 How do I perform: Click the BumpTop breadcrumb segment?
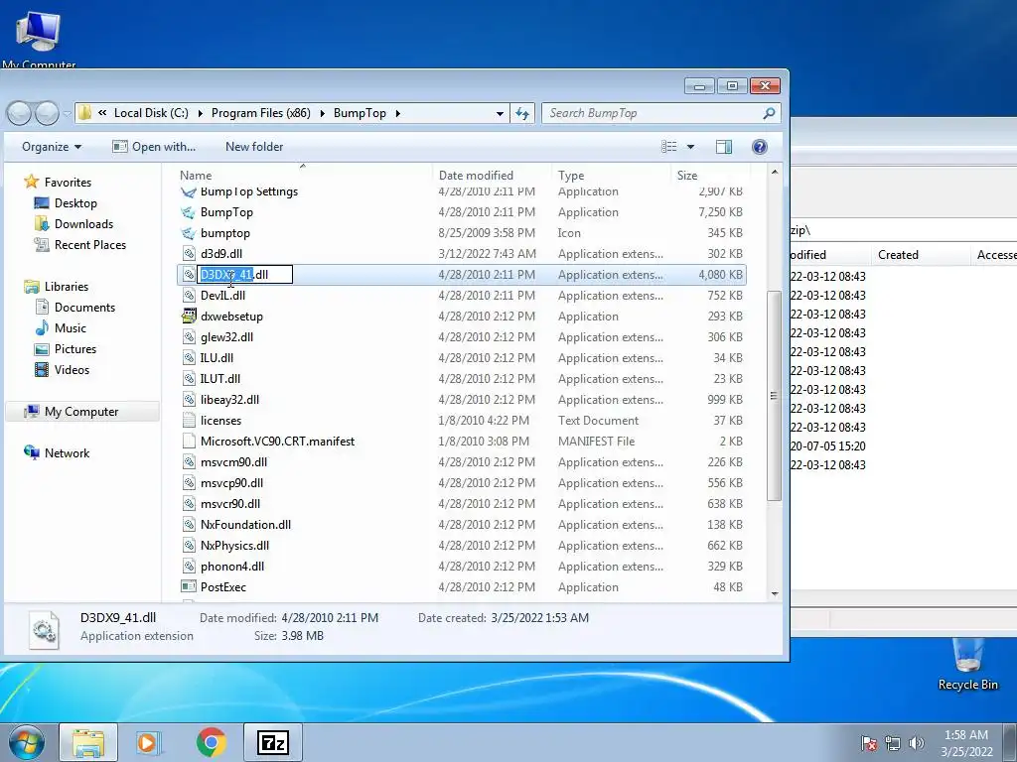[360, 113]
